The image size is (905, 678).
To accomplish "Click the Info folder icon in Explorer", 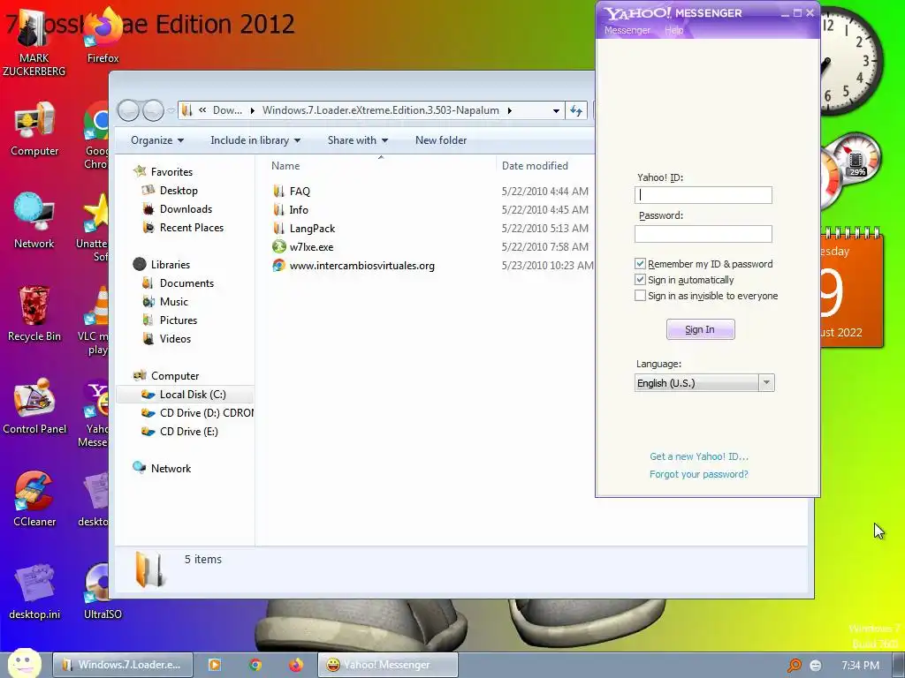I will coord(278,209).
